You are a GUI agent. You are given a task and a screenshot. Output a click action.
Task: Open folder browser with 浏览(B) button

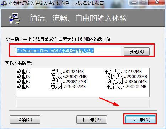click(136, 51)
